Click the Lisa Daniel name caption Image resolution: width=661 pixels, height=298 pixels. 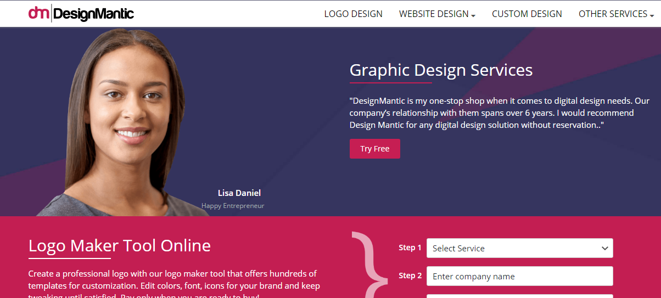tap(239, 193)
